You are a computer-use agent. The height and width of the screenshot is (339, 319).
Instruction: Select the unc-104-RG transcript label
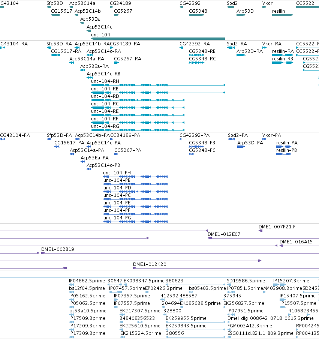105,126
